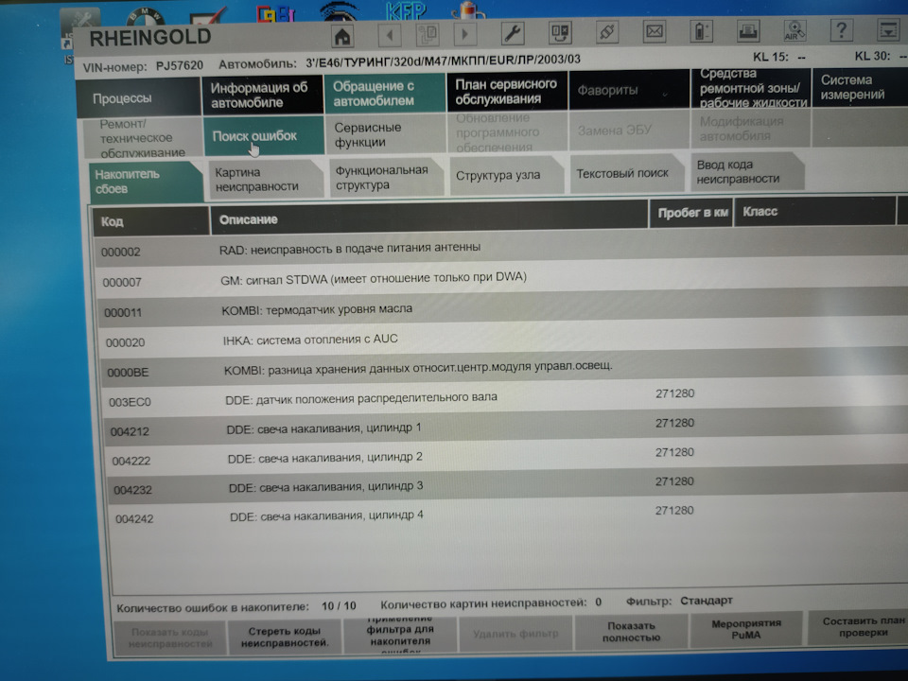Select fault 004222 свеча накаливания цилиндр 2
Image resolution: width=908 pixels, height=681 pixels.
tap(509, 458)
